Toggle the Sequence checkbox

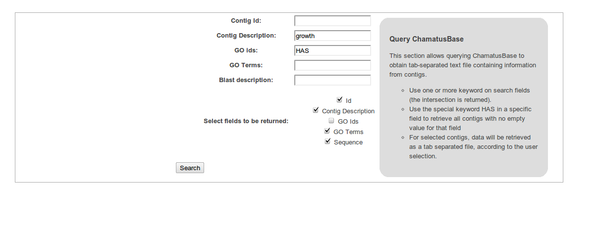click(x=327, y=141)
